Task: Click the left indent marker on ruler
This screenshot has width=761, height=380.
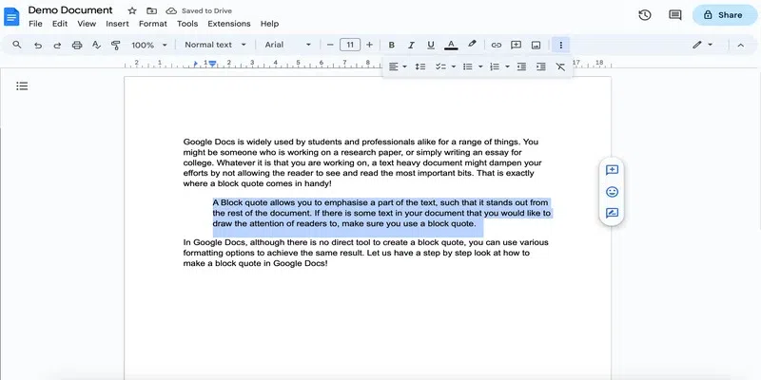Action: [x=212, y=64]
